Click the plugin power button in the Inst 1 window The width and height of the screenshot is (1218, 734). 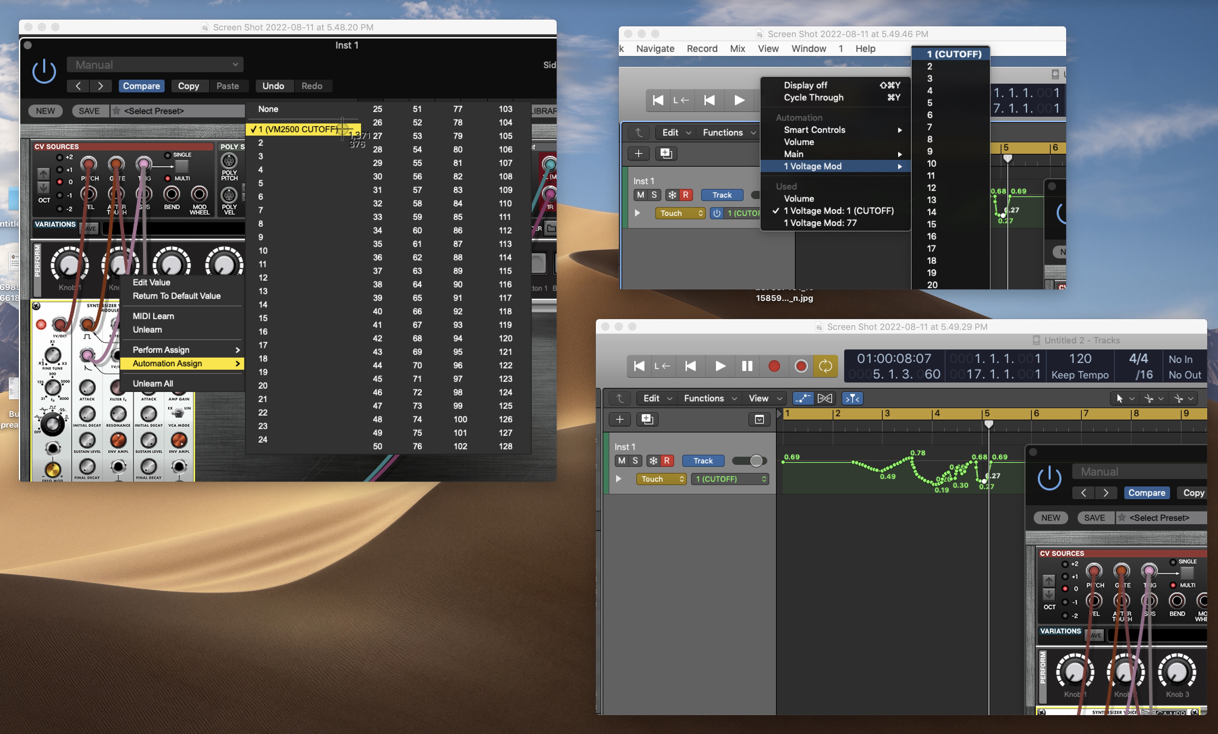coord(44,72)
